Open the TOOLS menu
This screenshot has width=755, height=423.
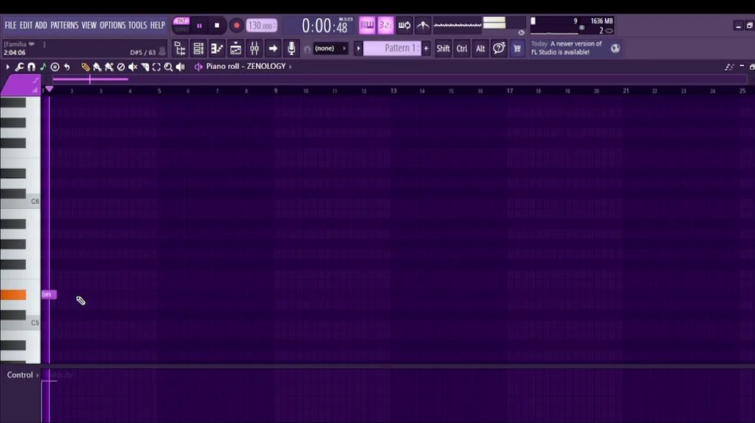click(x=138, y=25)
